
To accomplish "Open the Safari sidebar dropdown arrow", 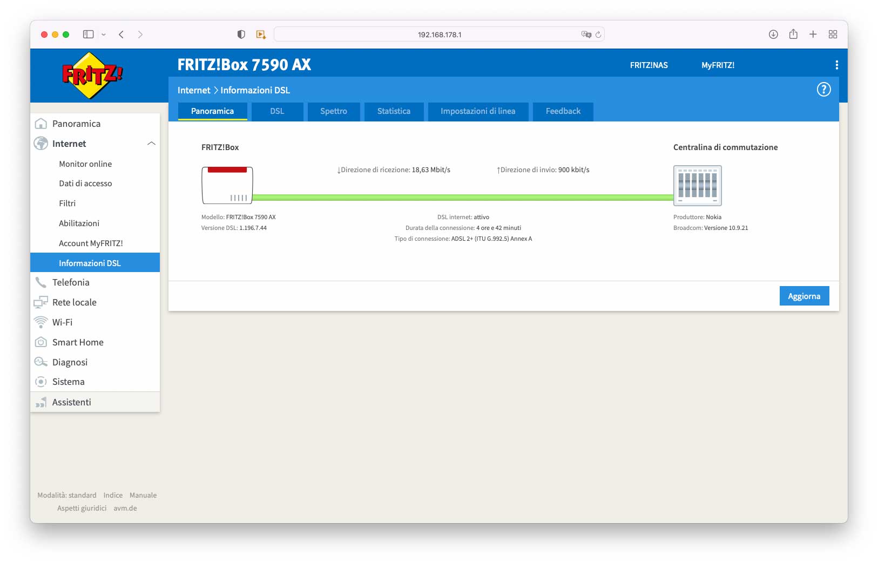I will coord(104,35).
